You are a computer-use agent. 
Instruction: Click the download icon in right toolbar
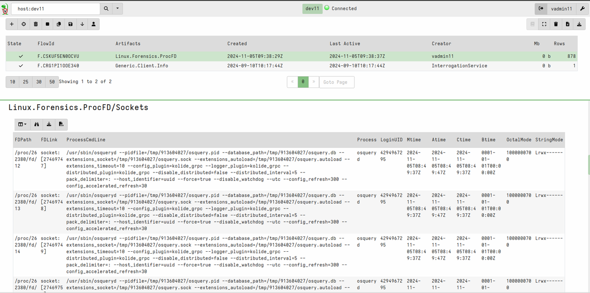(579, 24)
